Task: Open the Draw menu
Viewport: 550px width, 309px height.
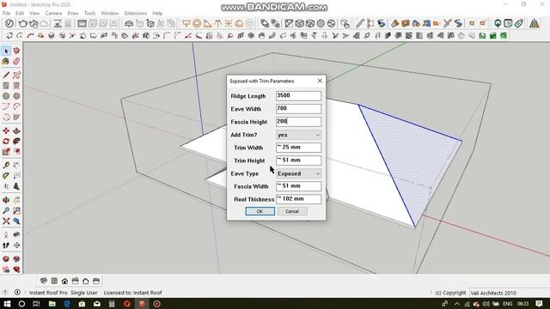Action: click(73, 14)
